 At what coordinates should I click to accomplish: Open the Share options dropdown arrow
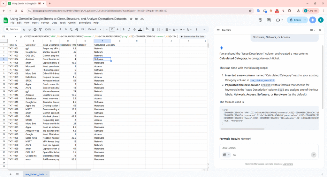(305, 20)
